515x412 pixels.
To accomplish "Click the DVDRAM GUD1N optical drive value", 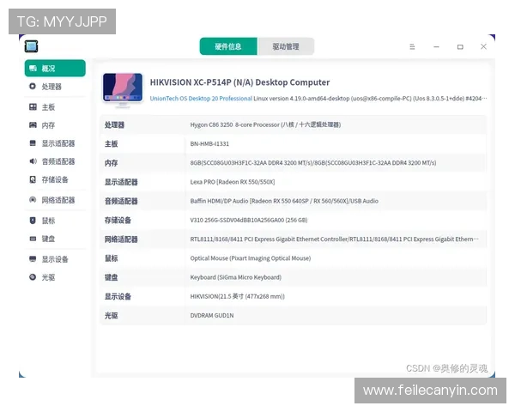I will pyautogui.click(x=212, y=315).
